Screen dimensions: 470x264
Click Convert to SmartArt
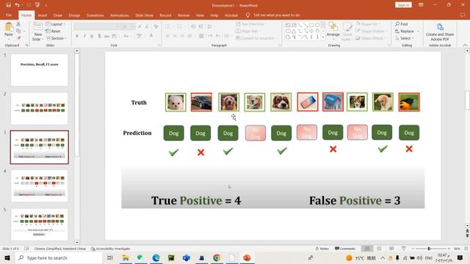point(256,38)
